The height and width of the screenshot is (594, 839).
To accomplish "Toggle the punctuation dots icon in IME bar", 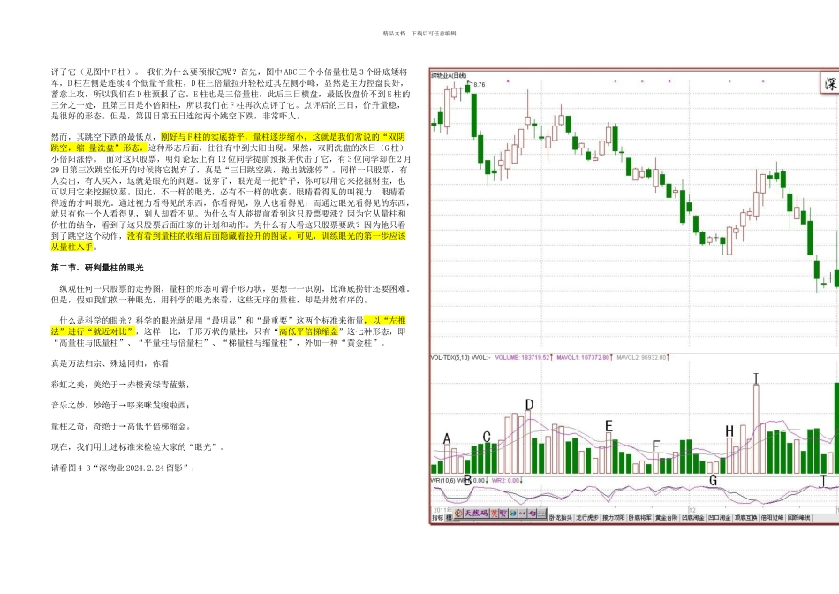I will pos(523,514).
